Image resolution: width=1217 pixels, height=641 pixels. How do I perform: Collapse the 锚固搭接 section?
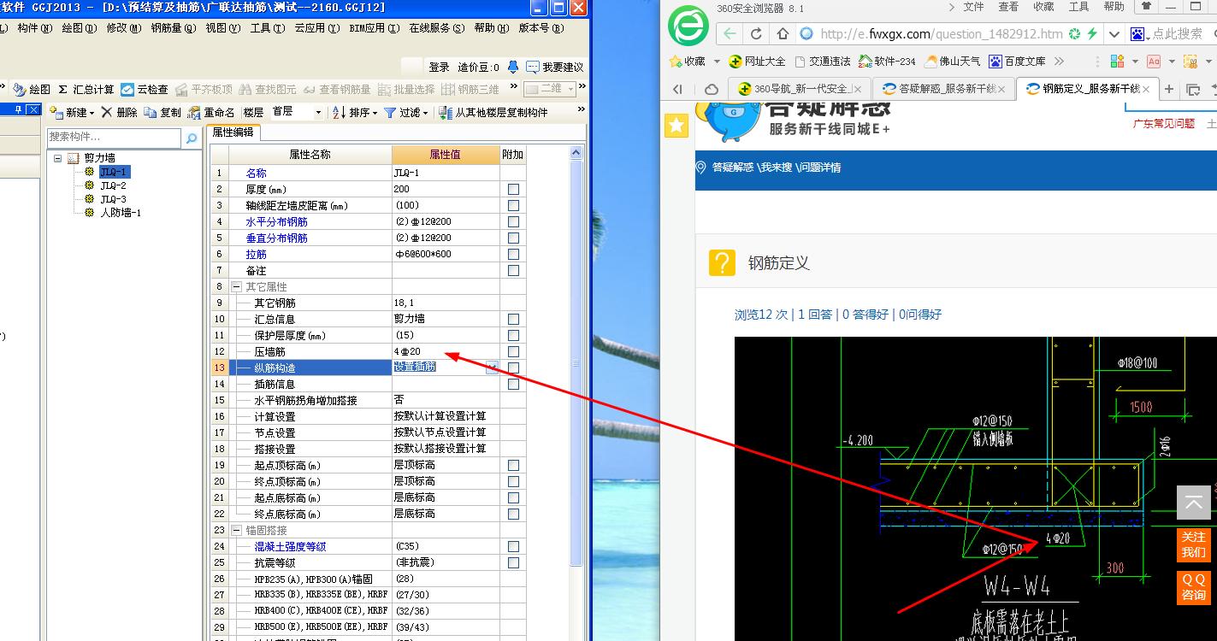237,531
